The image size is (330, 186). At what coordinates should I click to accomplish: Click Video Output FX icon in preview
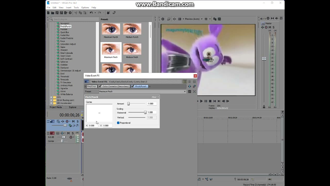pos(175,19)
